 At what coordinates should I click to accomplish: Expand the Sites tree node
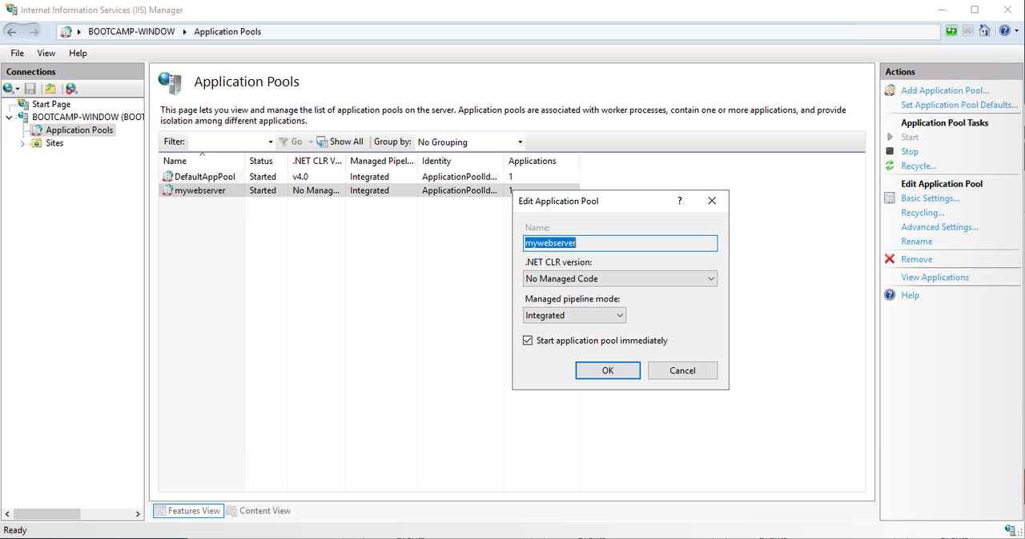(x=23, y=143)
